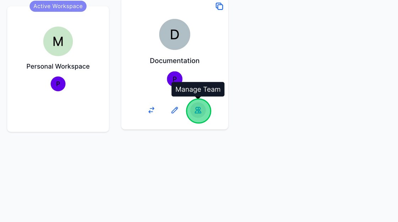This screenshot has height=222, width=398.
Task: Click the Personal Workspace title
Action: 58,66
